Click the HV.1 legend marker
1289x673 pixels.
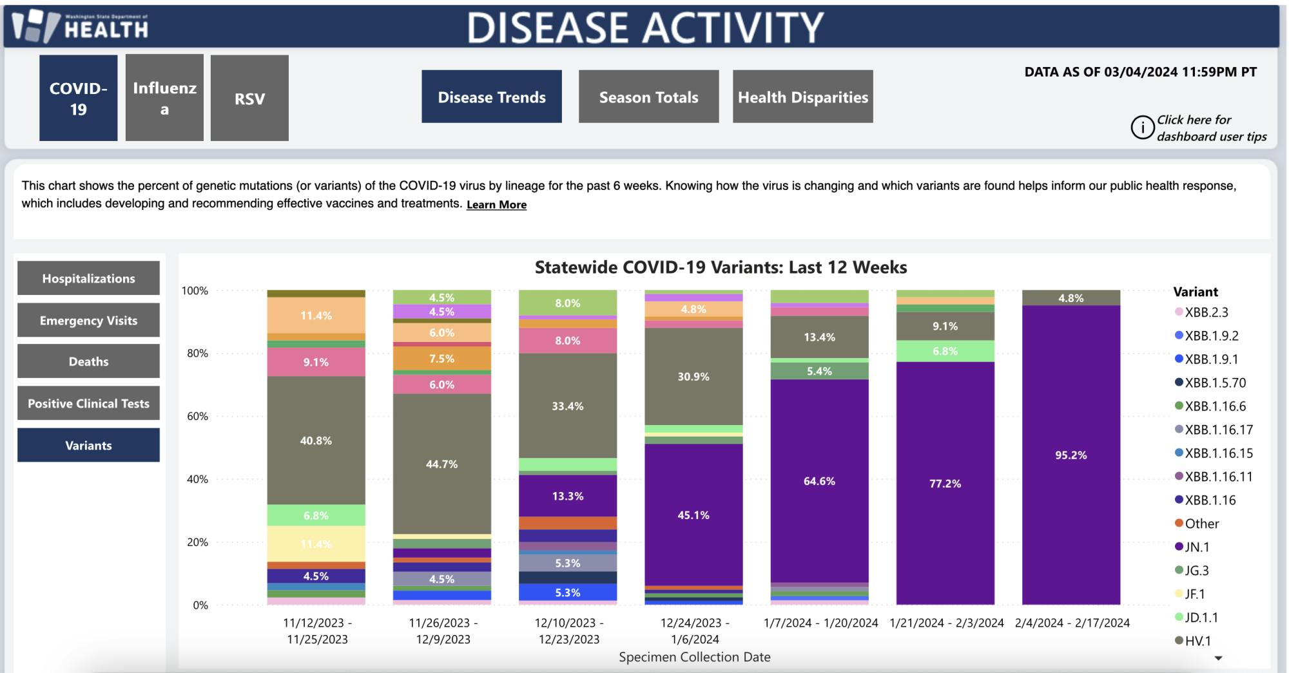click(1179, 641)
